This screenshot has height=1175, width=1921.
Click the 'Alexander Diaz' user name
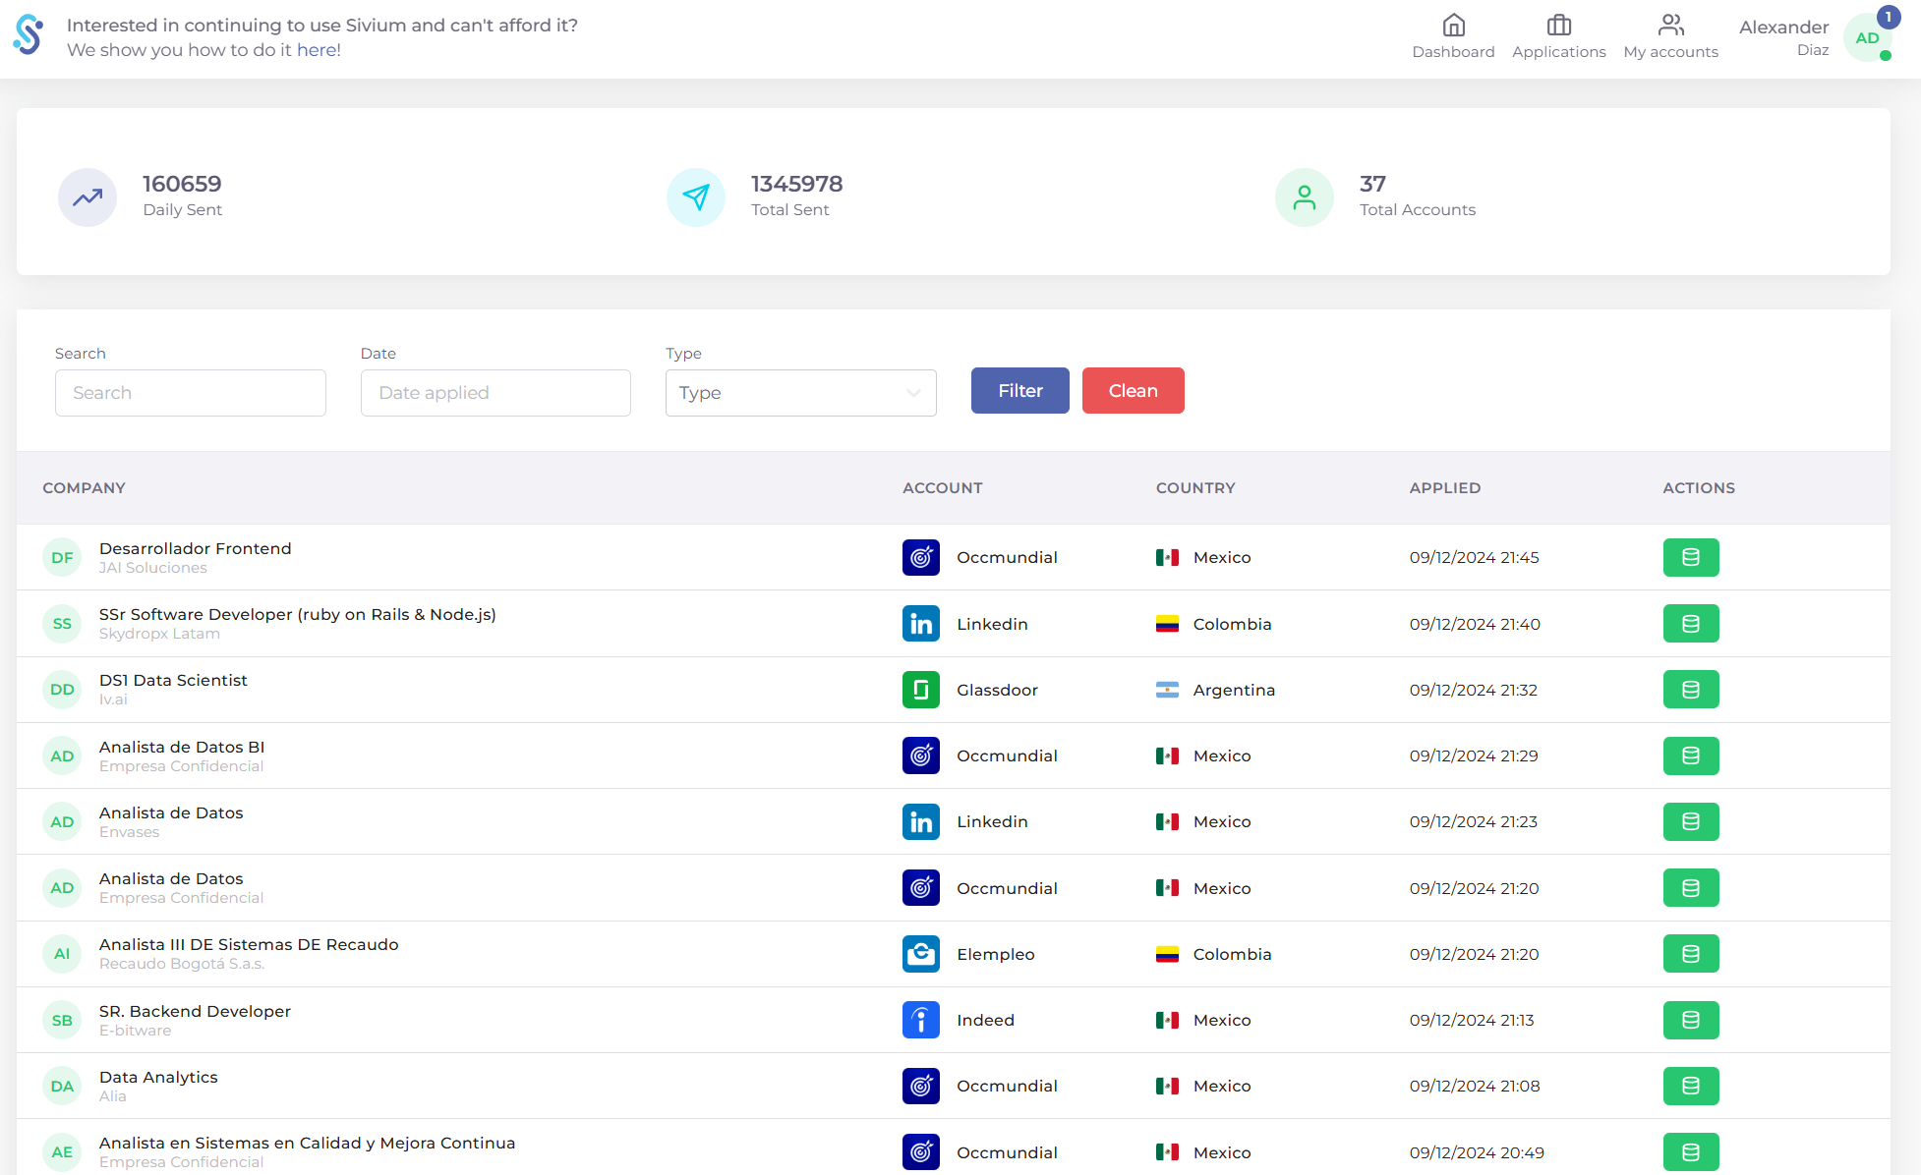[x=1783, y=37]
